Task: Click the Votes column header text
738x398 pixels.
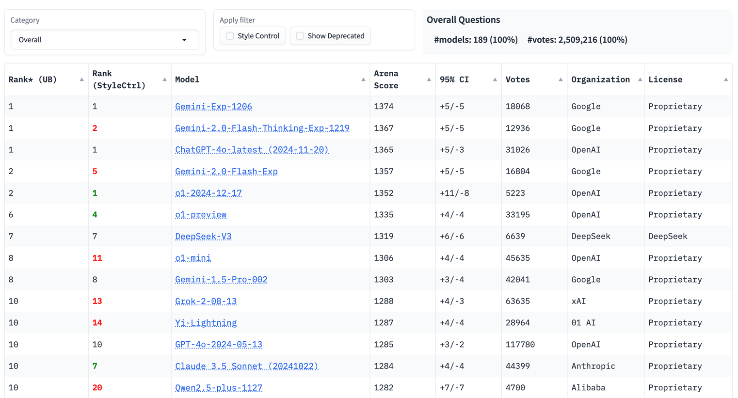Action: pyautogui.click(x=517, y=80)
